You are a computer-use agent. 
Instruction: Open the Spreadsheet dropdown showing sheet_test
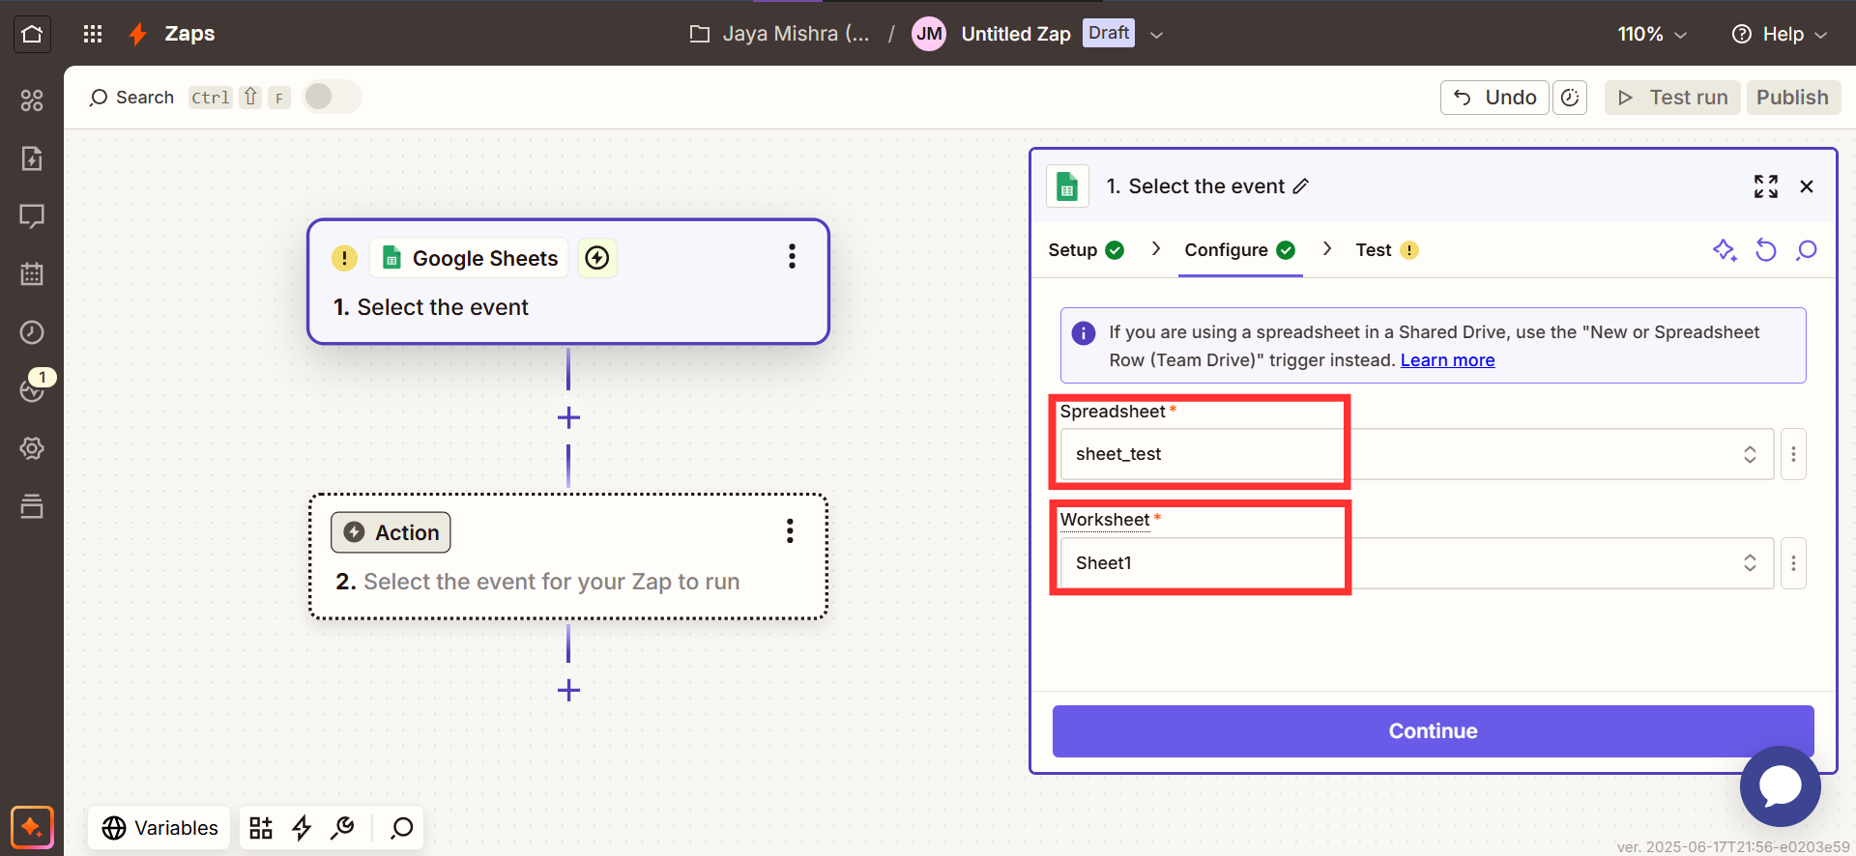1417,454
